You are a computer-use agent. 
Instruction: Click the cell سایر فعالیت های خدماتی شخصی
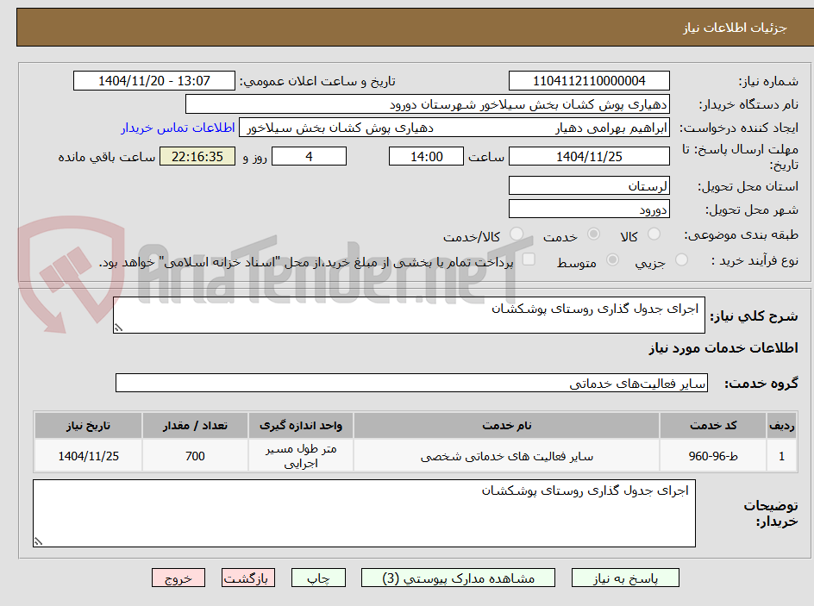[507, 455]
